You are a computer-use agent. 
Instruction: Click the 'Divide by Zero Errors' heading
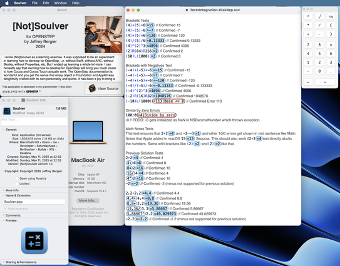pos(143,110)
